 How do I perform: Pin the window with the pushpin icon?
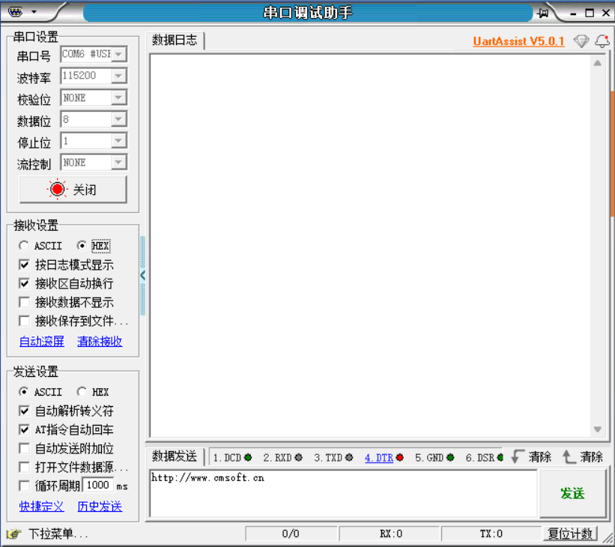[x=543, y=13]
